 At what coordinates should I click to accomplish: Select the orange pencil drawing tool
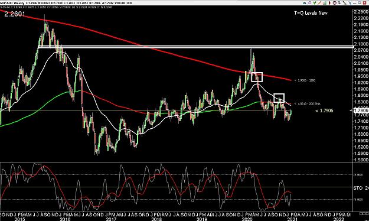click(319, 3)
